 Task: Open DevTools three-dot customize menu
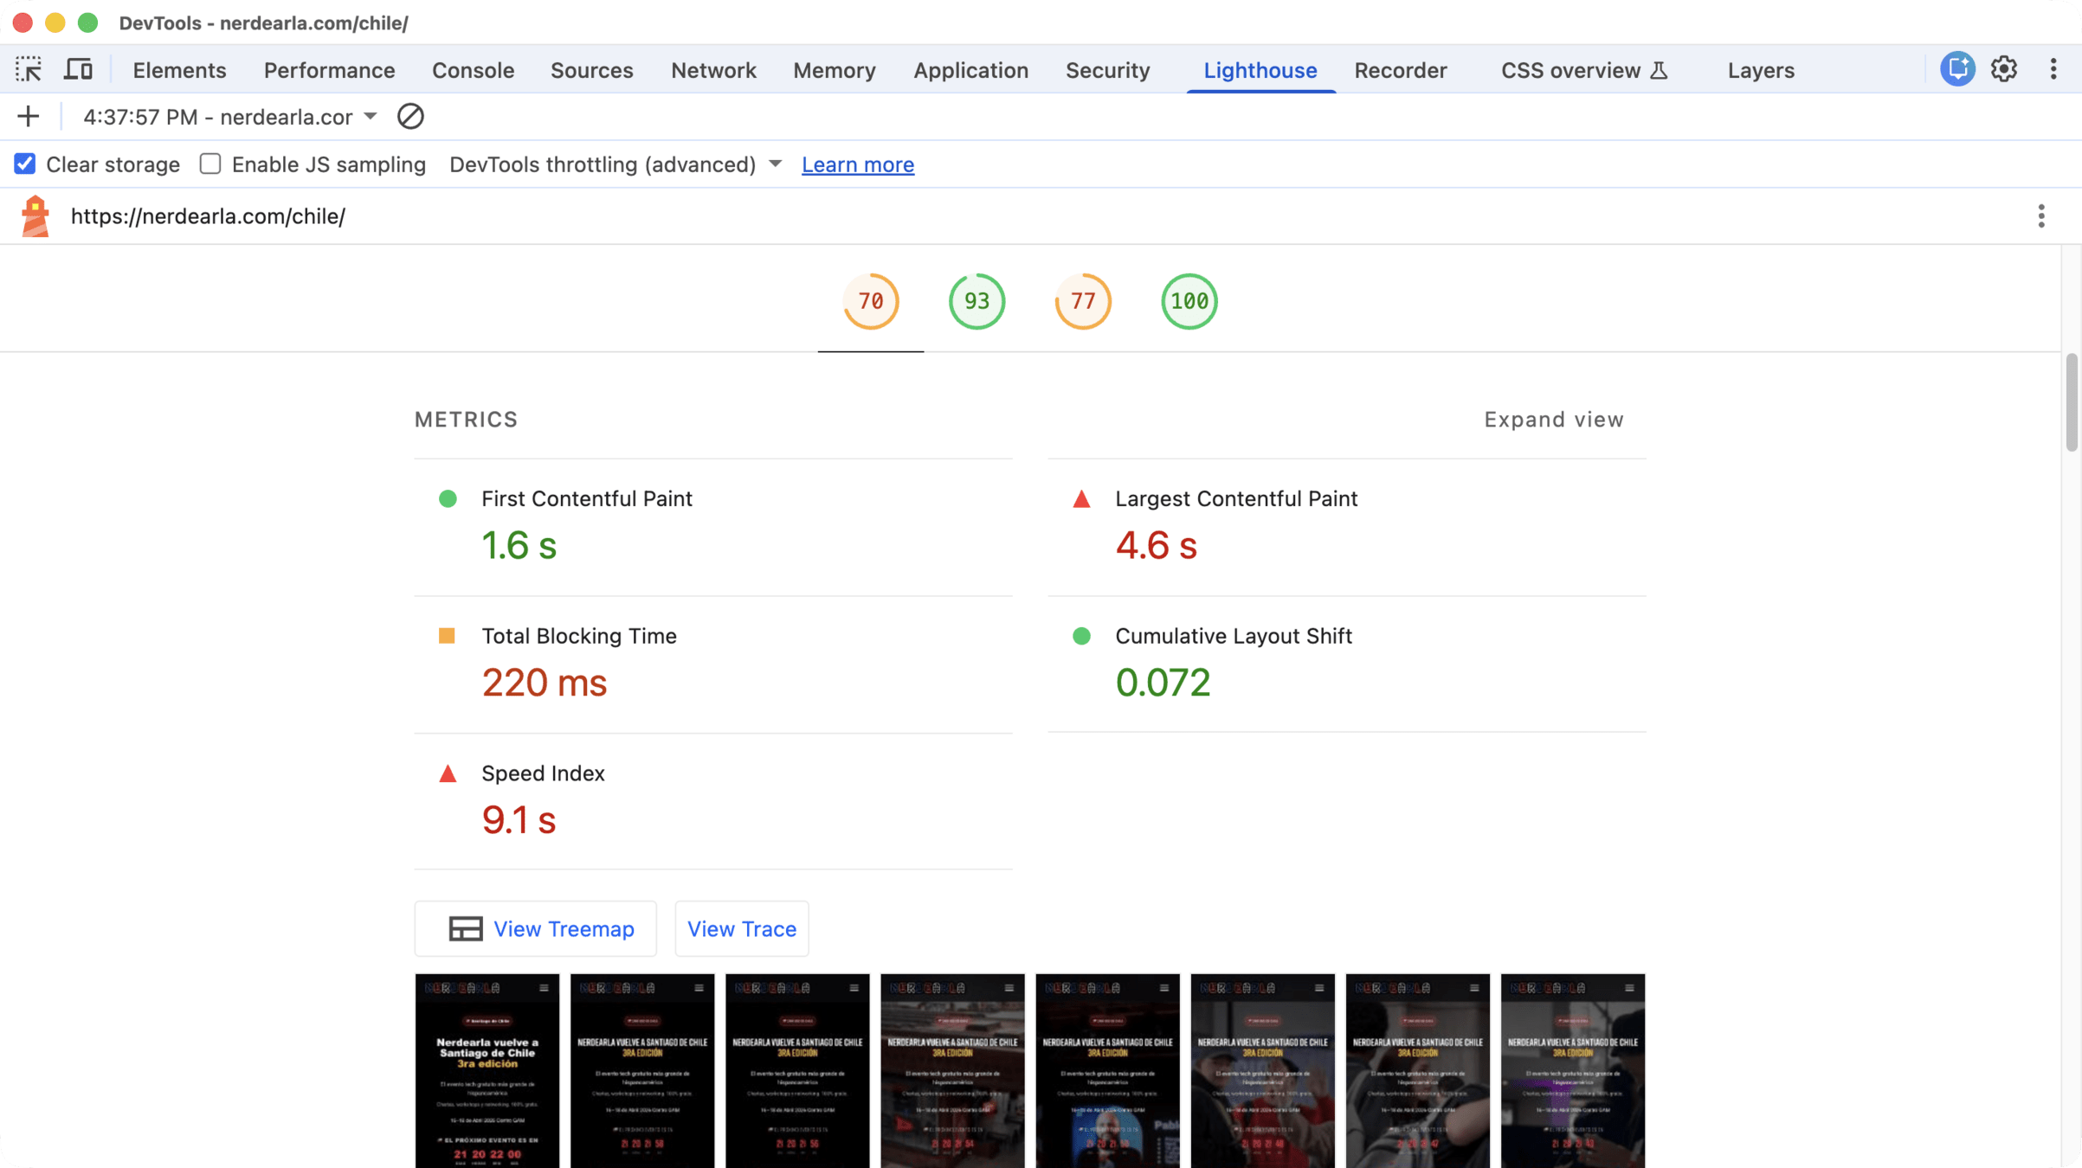point(2053,69)
